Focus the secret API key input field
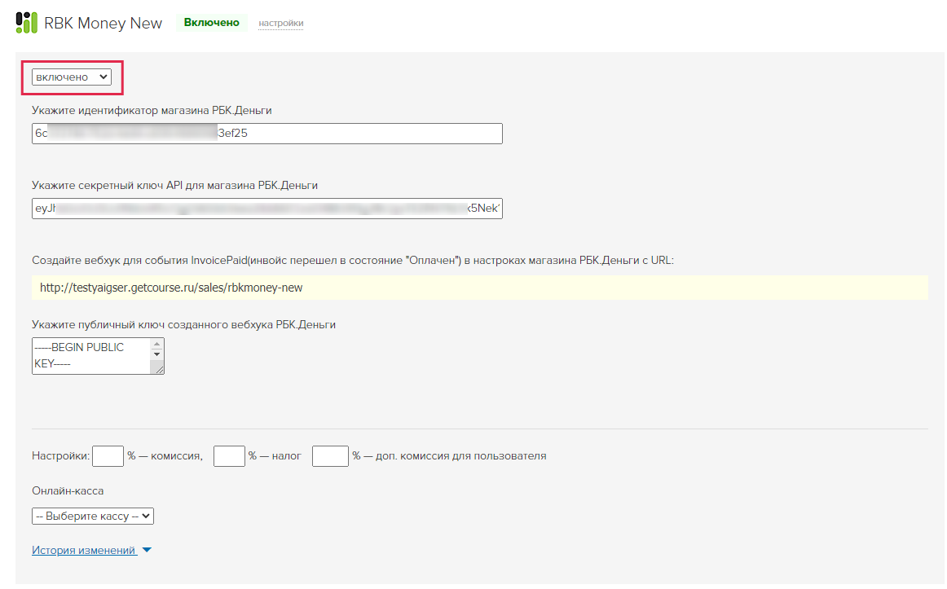 (267, 209)
